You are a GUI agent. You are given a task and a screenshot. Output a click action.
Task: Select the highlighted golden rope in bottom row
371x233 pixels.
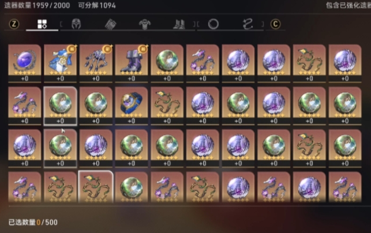96,187
